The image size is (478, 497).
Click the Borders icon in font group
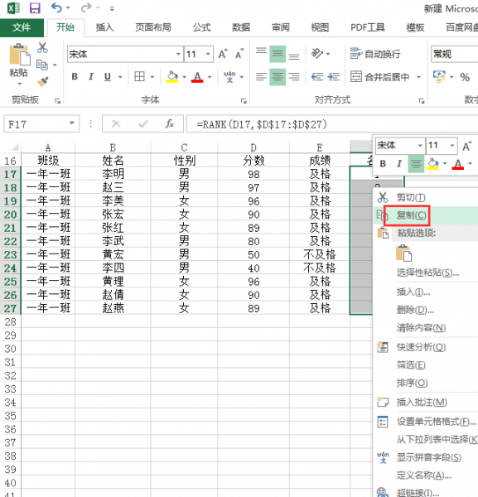click(x=139, y=77)
